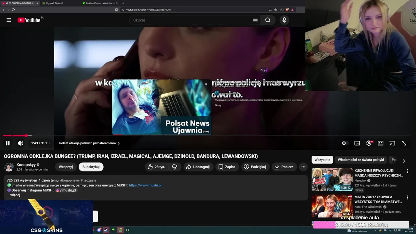This screenshot has width=416, height=234.
Task: Click the #konopnews hashtag
Action: click(70, 180)
